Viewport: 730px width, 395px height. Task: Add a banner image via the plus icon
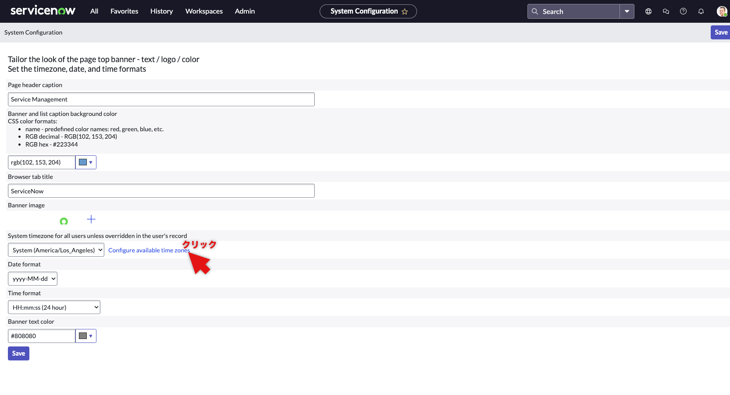point(91,219)
